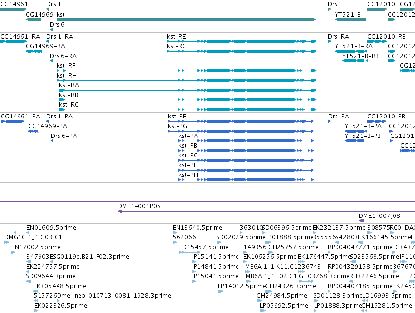The image size is (415, 313).
Task: Select the kst-PC protein label
Action: [x=188, y=156]
